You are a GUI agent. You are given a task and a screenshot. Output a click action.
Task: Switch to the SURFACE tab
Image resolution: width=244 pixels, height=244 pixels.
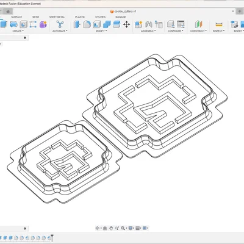[16, 17]
